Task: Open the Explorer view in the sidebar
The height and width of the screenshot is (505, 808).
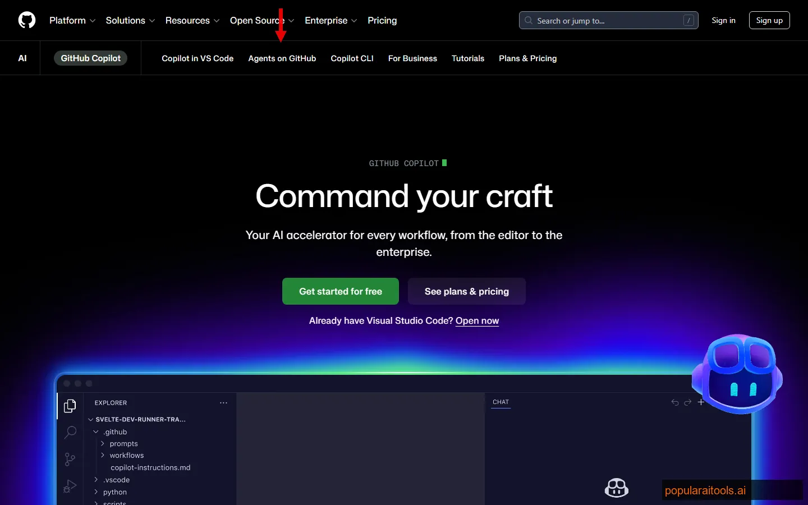Action: tap(70, 406)
